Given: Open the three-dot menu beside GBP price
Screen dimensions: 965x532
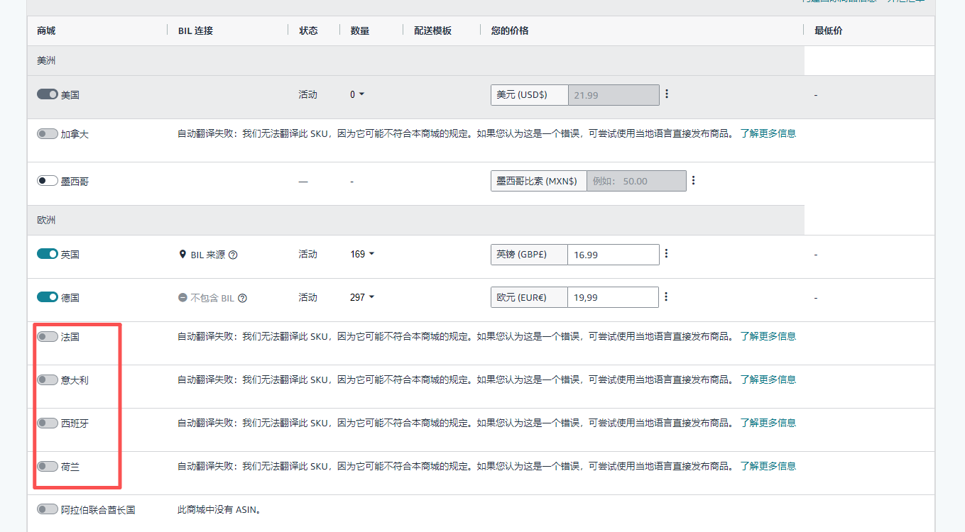Looking at the screenshot, I should tap(666, 254).
